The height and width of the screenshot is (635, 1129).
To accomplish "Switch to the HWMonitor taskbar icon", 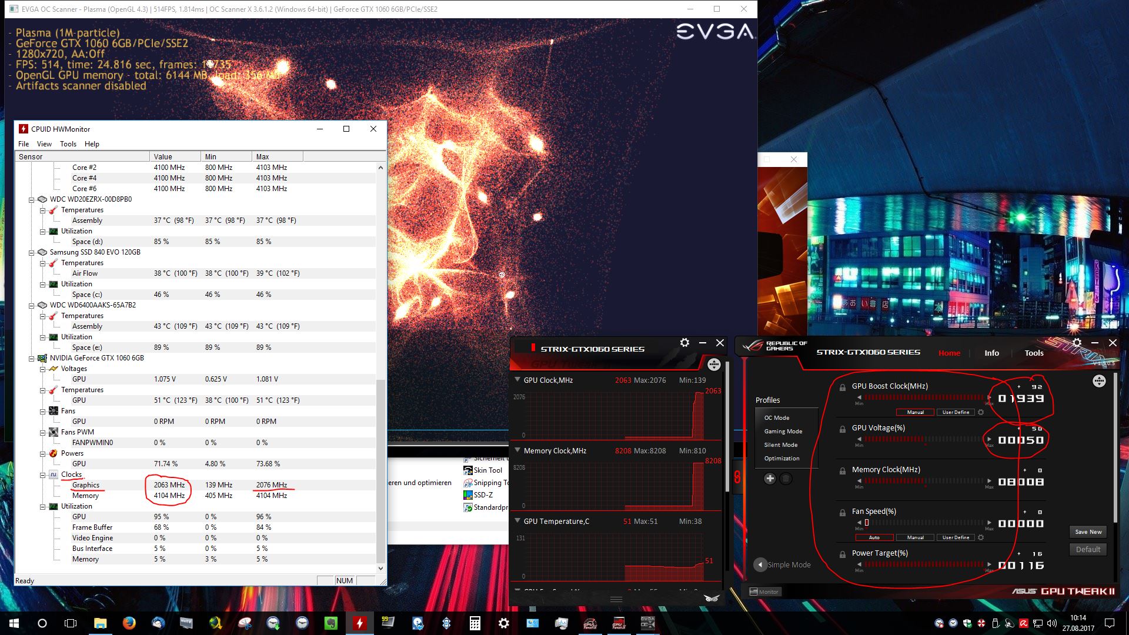I will point(359,623).
